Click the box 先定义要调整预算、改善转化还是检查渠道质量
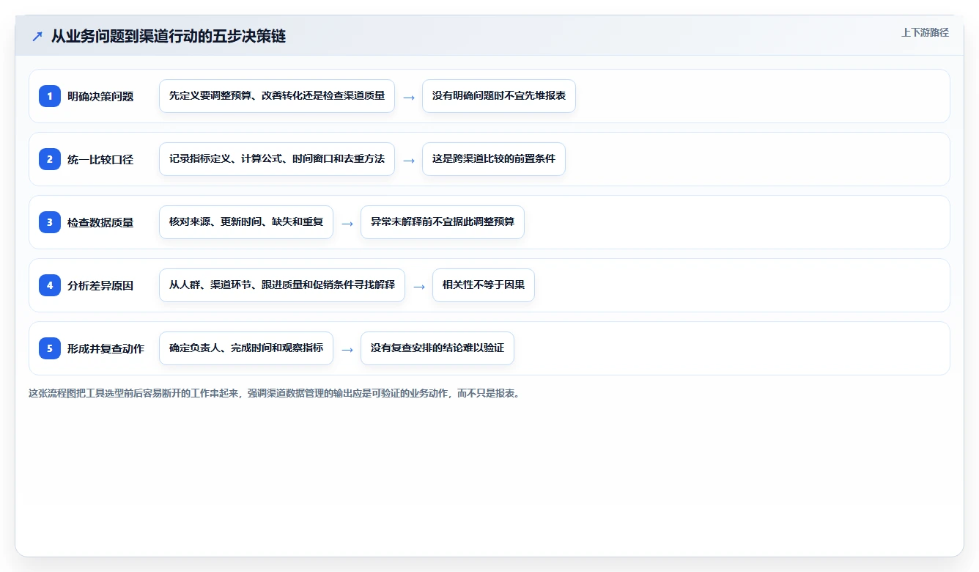The image size is (979, 572). tap(277, 96)
